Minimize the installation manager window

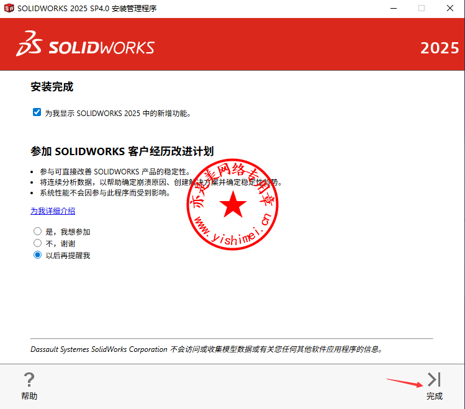click(394, 8)
